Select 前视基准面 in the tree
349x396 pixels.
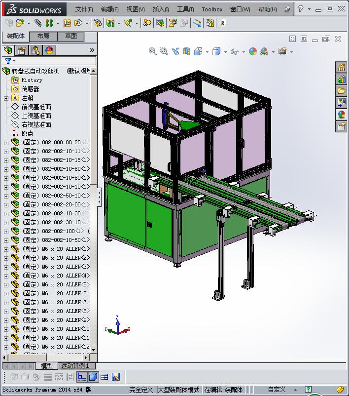(36, 107)
